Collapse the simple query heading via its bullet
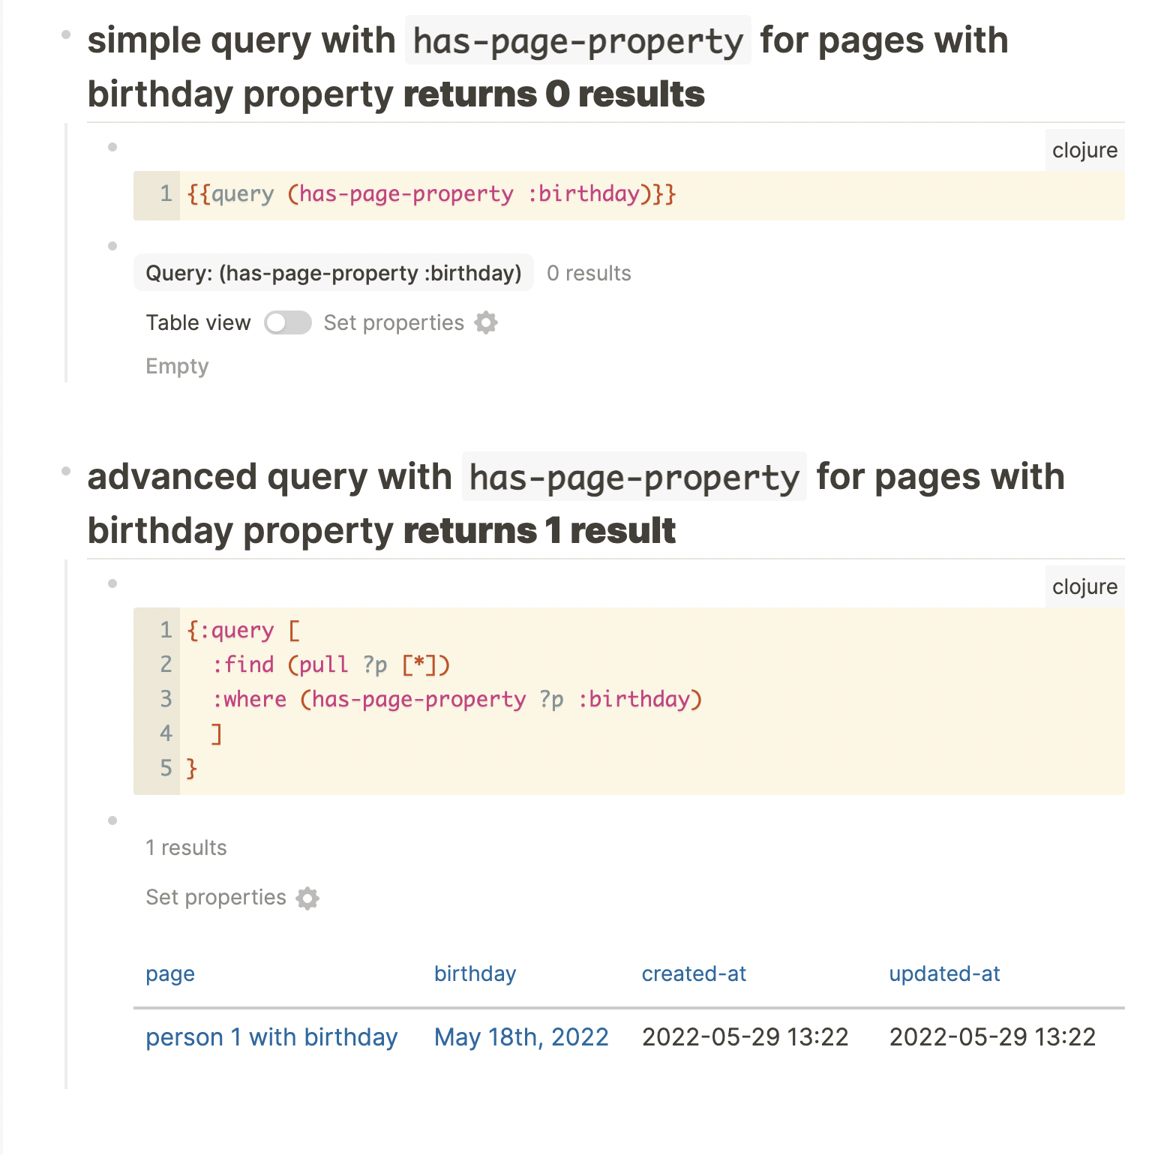This screenshot has height=1155, width=1176. coord(66,33)
